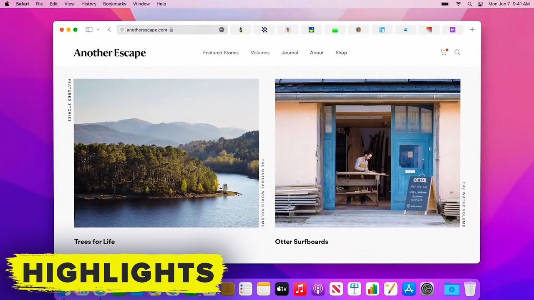This screenshot has height=300, width=534.
Task: Open the Trees for Life landscape photo
Action: pos(166,153)
